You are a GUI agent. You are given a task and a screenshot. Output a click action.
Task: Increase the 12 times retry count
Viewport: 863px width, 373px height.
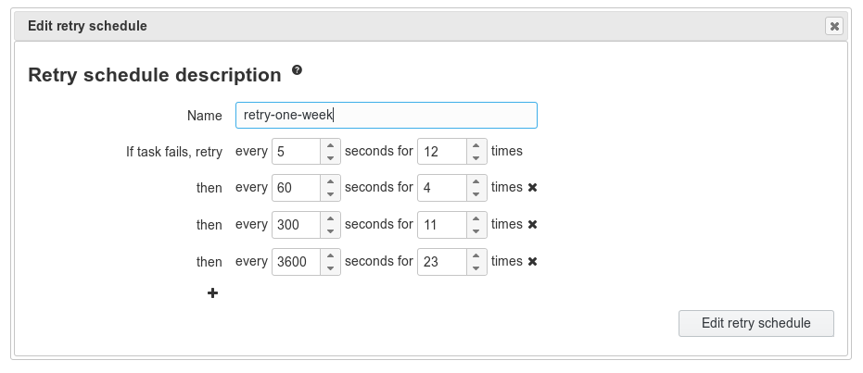[x=476, y=144]
